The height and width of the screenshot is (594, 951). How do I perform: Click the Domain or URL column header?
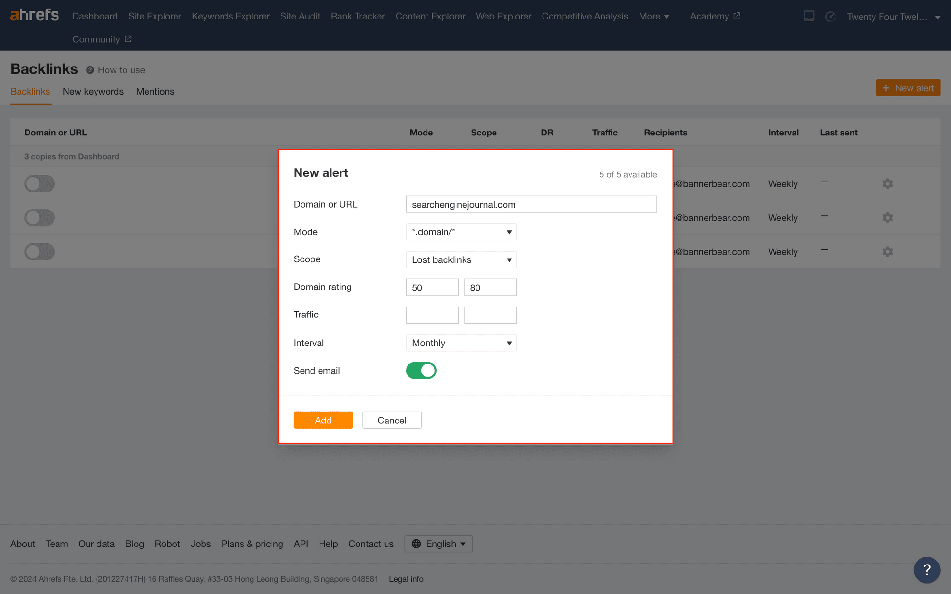[x=56, y=133]
